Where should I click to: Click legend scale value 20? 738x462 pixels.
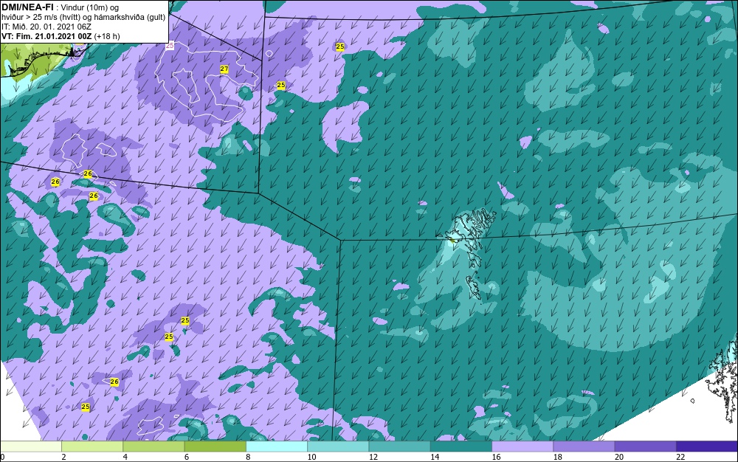[x=619, y=457]
